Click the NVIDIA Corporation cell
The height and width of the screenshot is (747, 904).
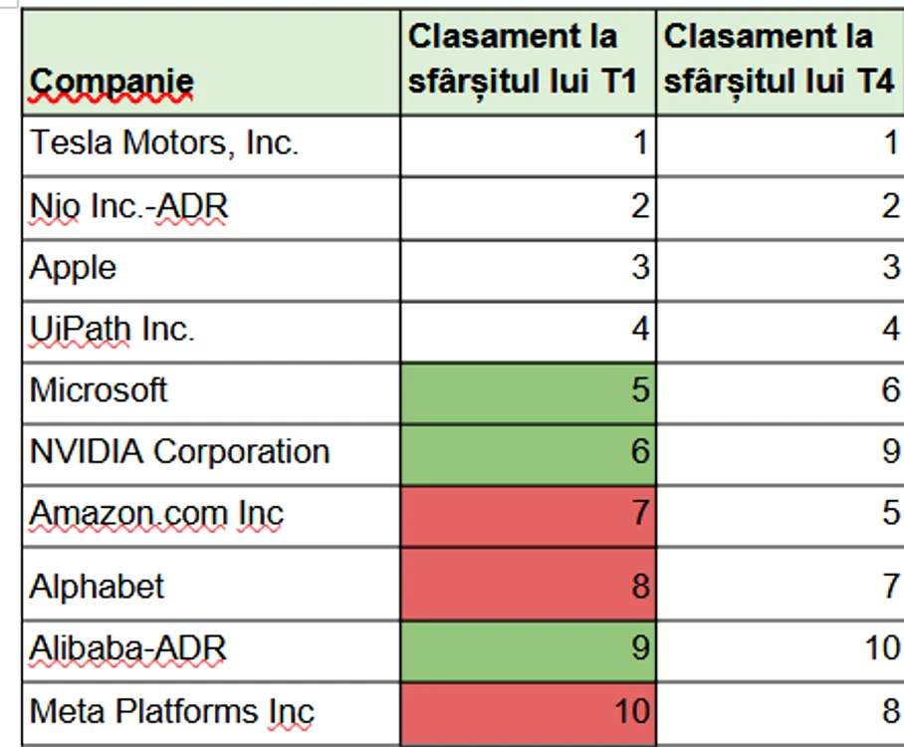(211, 455)
